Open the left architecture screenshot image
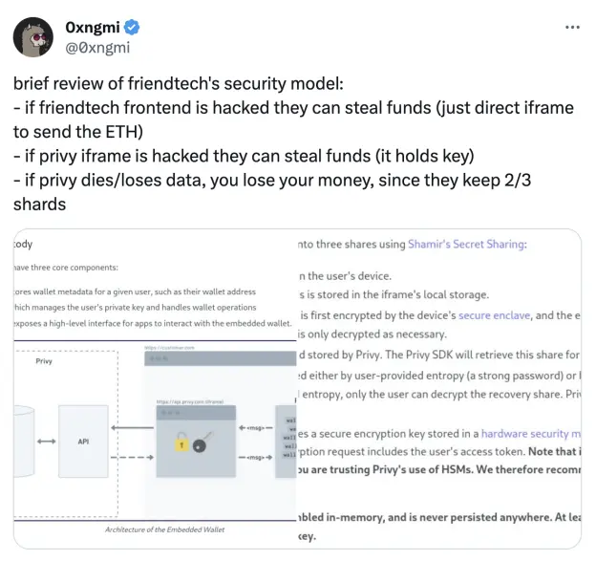 point(155,389)
